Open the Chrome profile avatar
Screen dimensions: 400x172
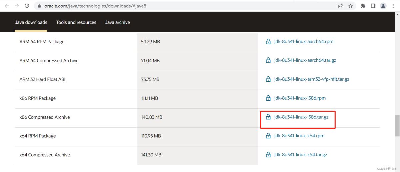tap(383, 6)
